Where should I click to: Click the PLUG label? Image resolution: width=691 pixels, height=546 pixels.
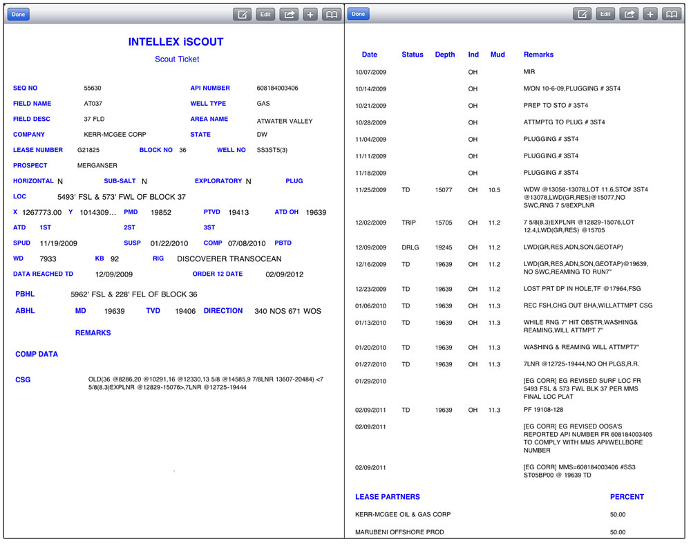[294, 180]
